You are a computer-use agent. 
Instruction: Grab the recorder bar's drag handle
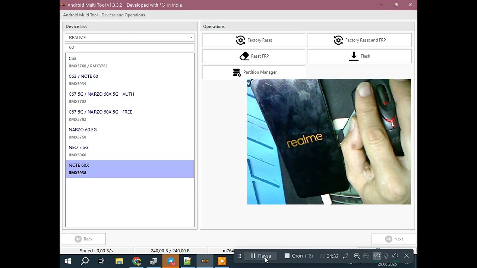point(240,256)
